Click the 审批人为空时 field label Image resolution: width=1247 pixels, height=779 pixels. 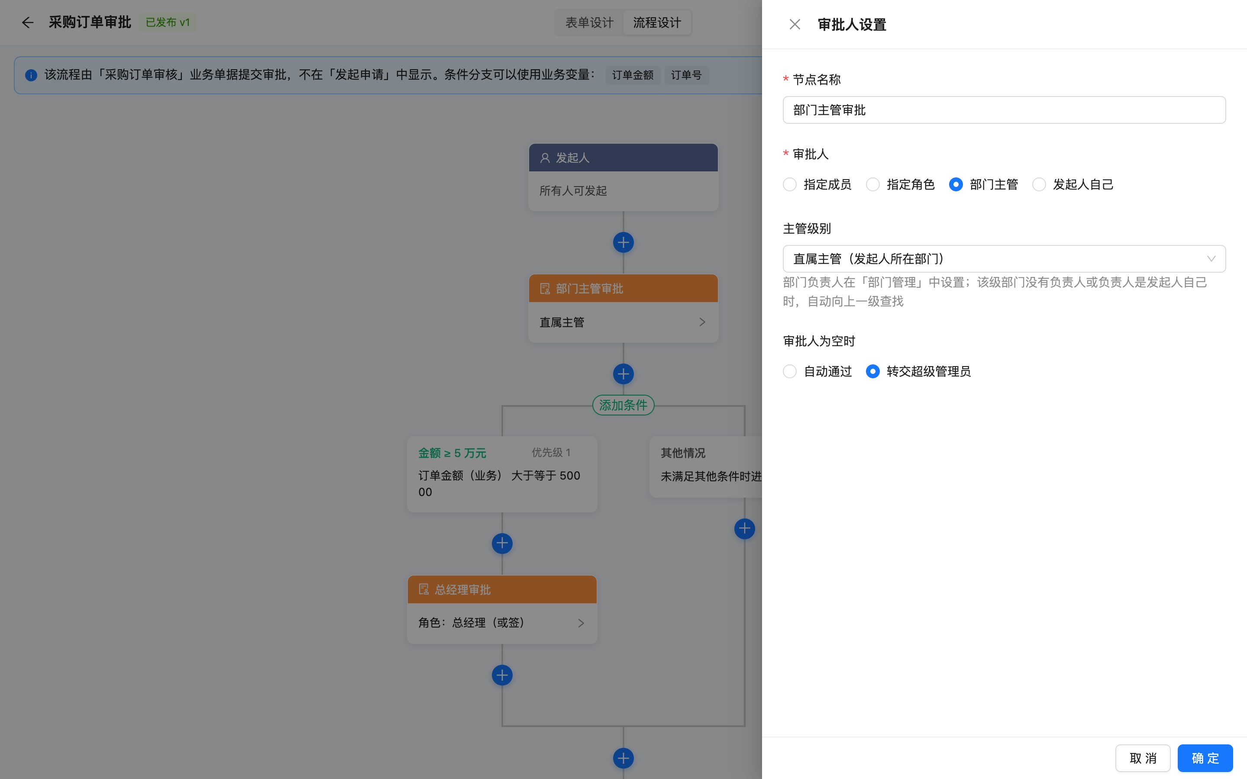tap(819, 341)
